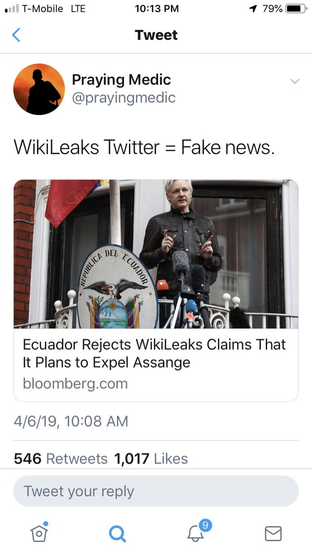The width and height of the screenshot is (312, 554).
Task: Tap Praying Medic profile avatar
Action: [39, 89]
